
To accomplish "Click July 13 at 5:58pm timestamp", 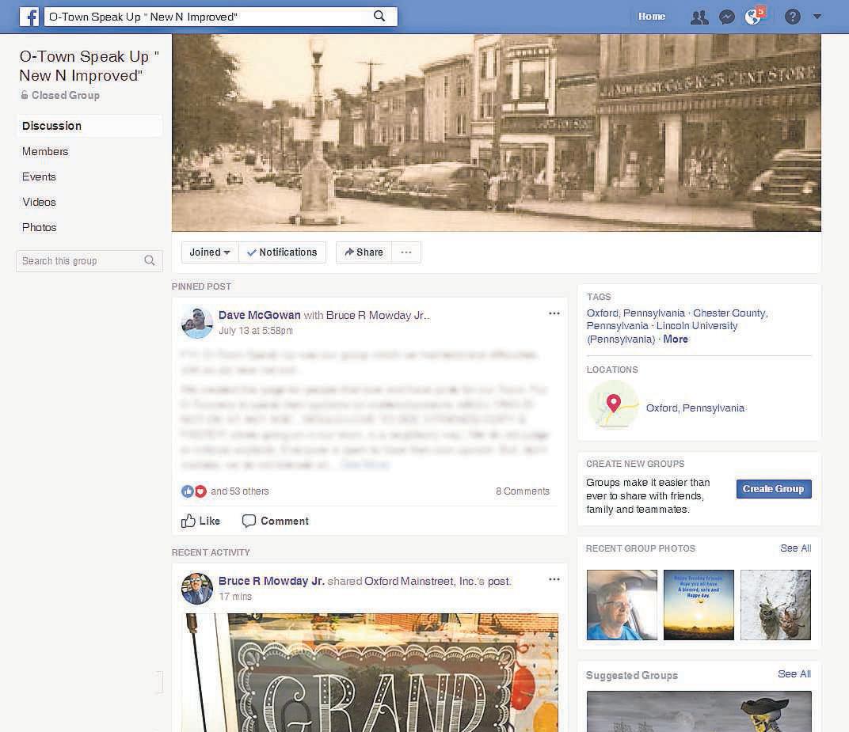I will (256, 331).
